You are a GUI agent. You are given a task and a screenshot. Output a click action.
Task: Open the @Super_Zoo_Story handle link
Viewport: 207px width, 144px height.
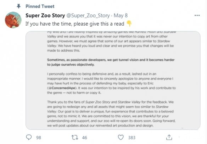tap(88, 16)
